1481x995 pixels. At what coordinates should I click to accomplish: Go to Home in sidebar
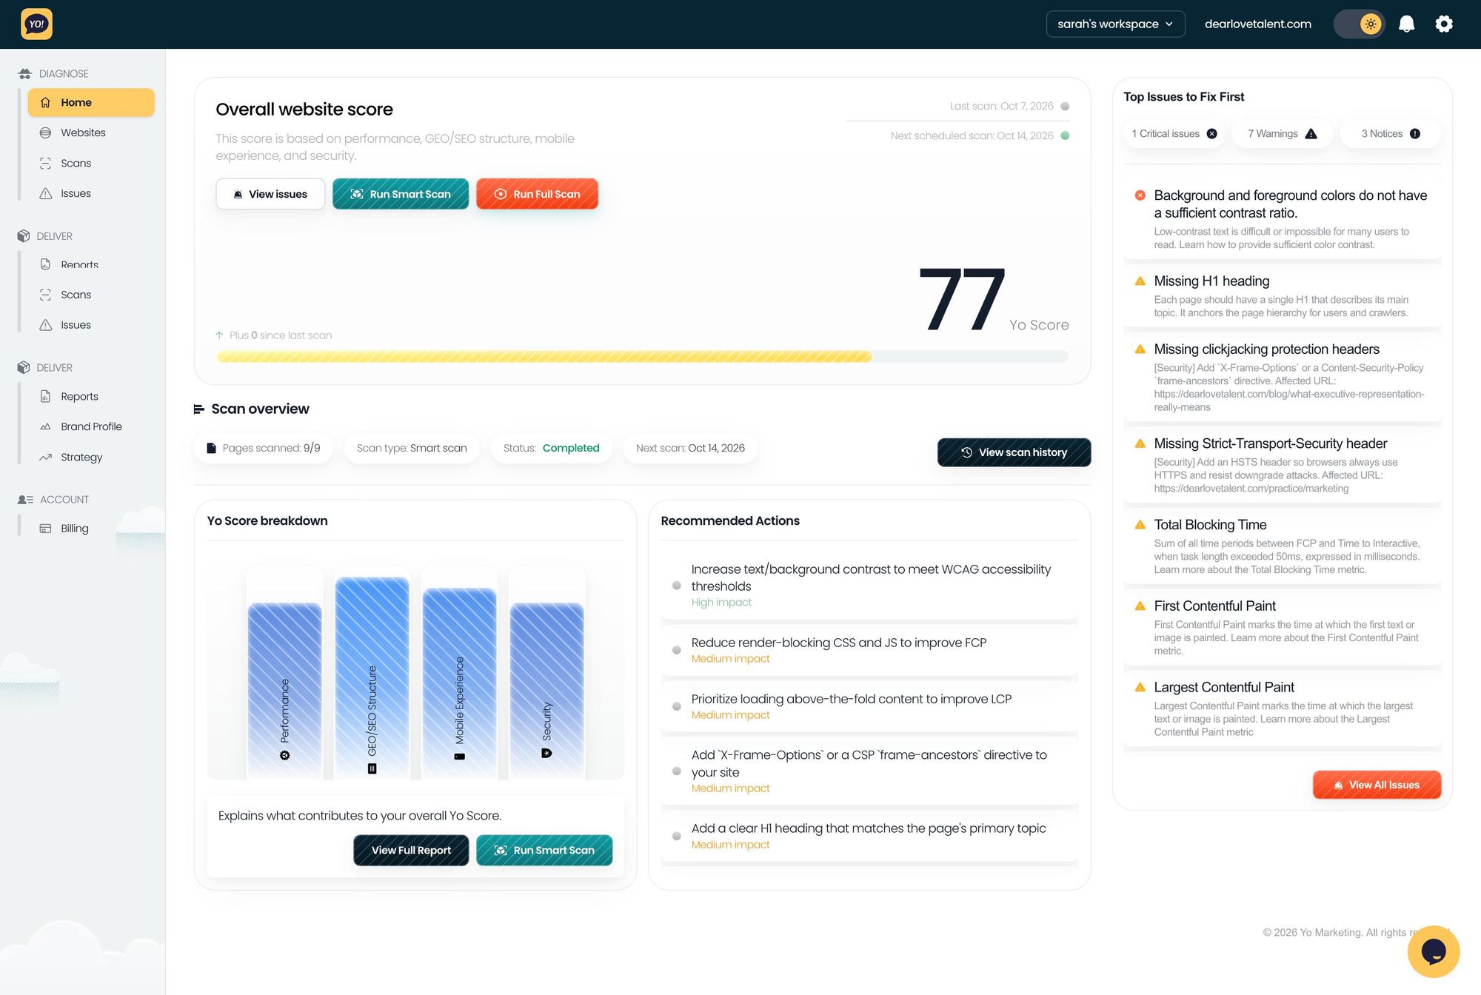(91, 102)
